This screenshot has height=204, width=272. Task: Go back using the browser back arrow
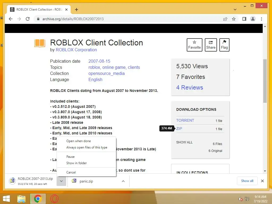11,19
